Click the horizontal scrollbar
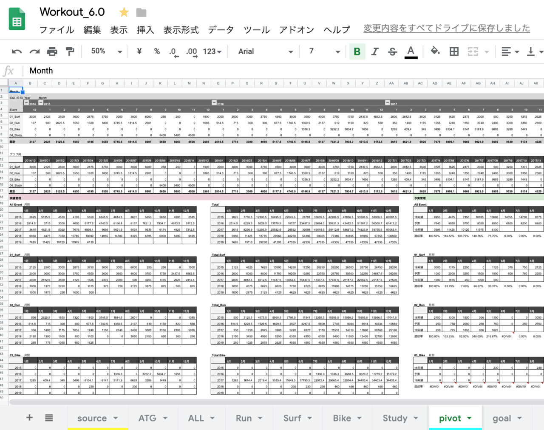 276,402
